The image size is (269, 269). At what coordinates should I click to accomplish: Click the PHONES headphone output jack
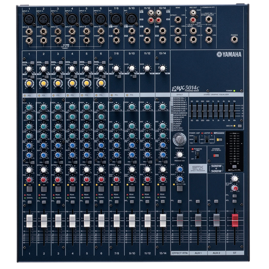click(234, 40)
